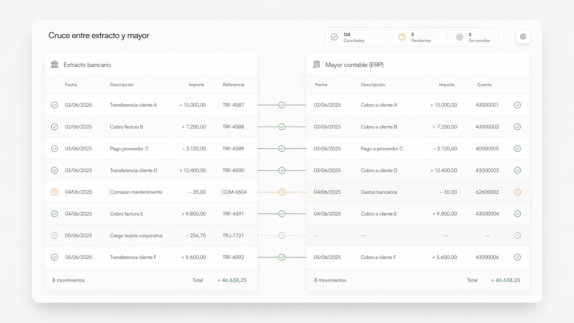Click ledger description Cobro a cliente E

point(379,214)
